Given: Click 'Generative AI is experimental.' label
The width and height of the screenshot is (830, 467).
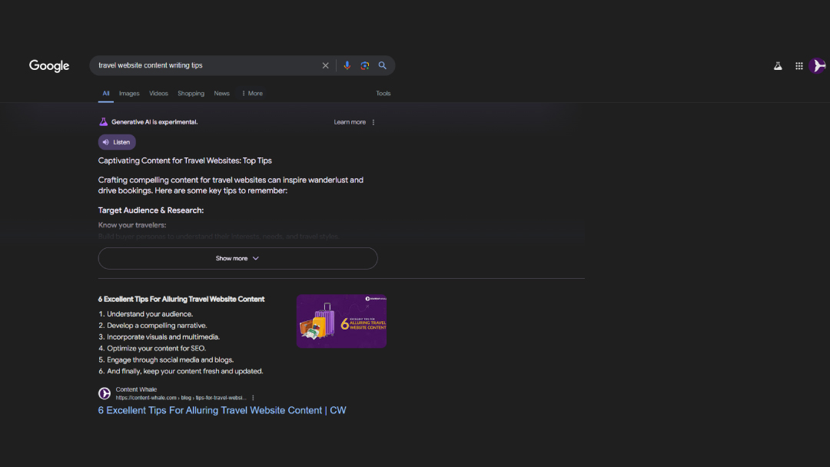Looking at the screenshot, I should pos(154,122).
